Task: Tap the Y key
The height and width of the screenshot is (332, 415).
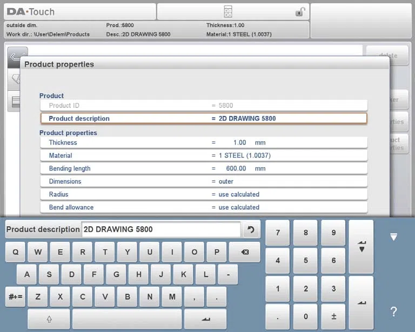Action: click(x=128, y=252)
